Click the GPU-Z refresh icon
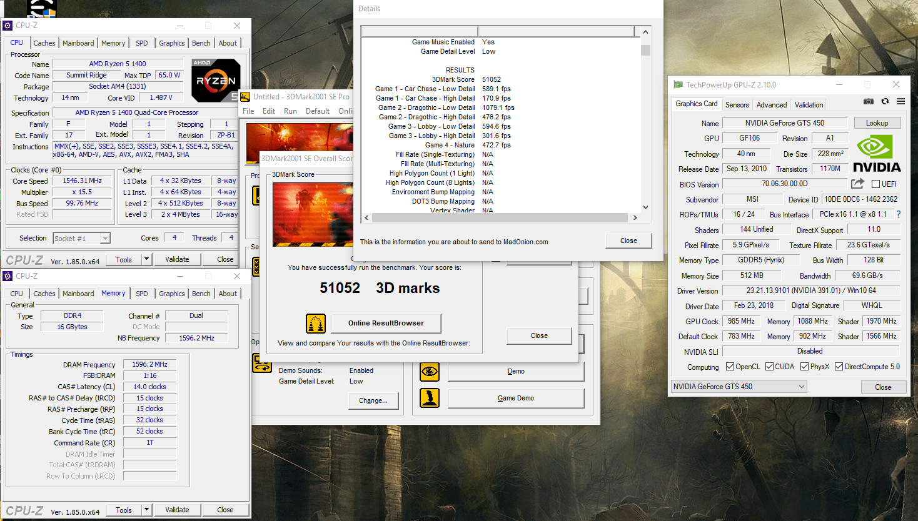The width and height of the screenshot is (918, 521). pyautogui.click(x=885, y=101)
